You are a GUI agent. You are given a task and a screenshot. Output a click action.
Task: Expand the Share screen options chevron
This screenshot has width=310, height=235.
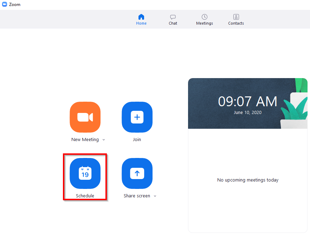coord(155,196)
